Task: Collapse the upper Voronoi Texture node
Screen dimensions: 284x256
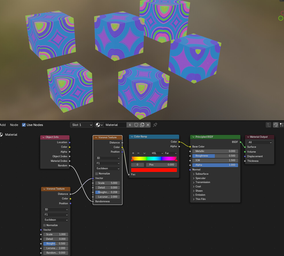Action: (x=96, y=137)
